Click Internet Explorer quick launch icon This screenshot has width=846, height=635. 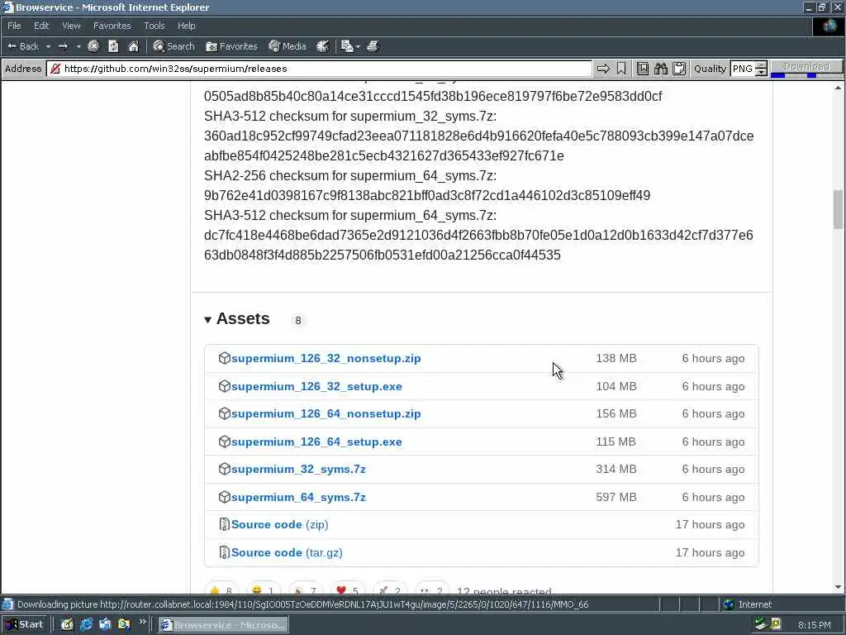[x=86, y=625]
